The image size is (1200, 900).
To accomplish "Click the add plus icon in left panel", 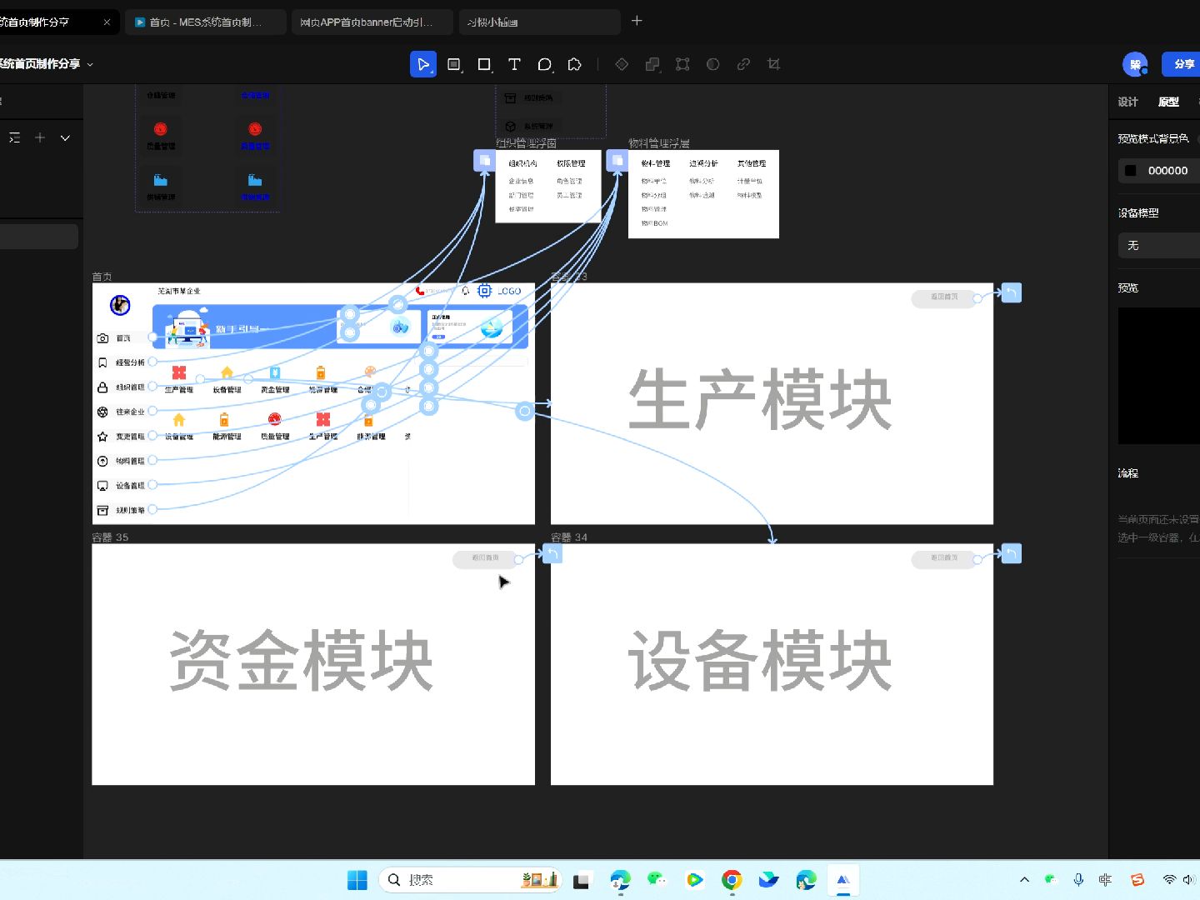I will pyautogui.click(x=40, y=137).
